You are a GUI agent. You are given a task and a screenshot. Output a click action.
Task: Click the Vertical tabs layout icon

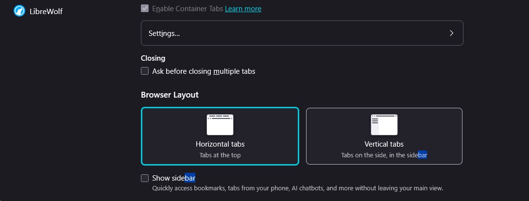pyautogui.click(x=384, y=125)
